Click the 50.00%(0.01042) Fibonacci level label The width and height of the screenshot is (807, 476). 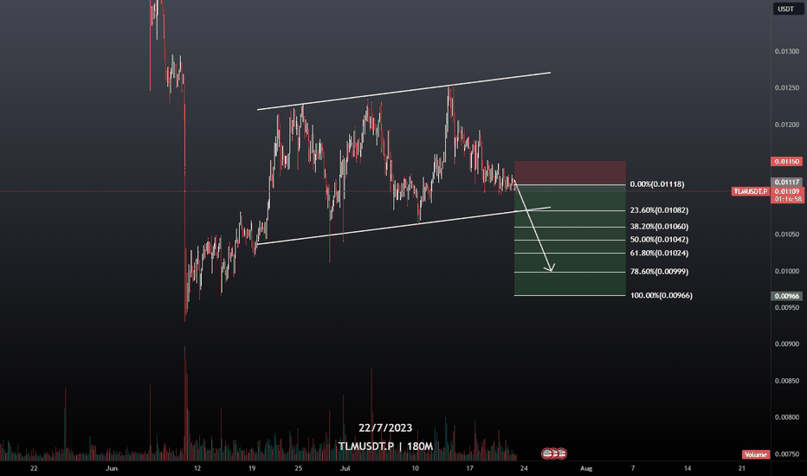[659, 239]
